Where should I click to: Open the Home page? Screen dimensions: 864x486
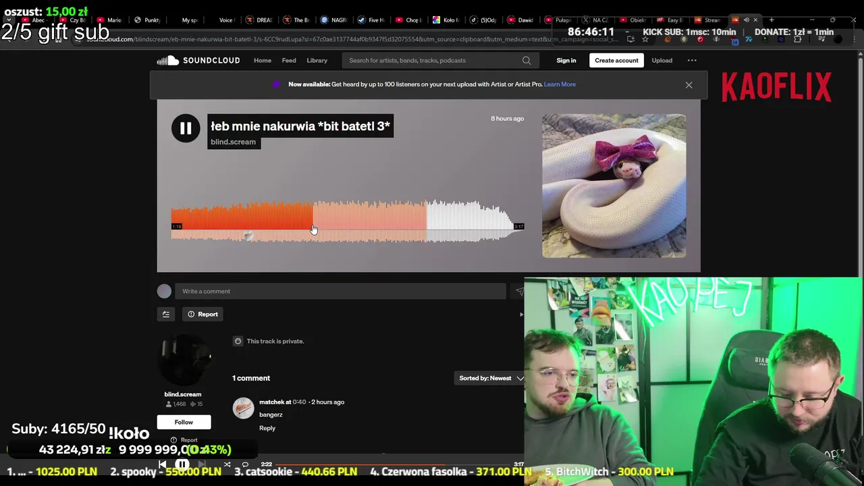click(263, 61)
